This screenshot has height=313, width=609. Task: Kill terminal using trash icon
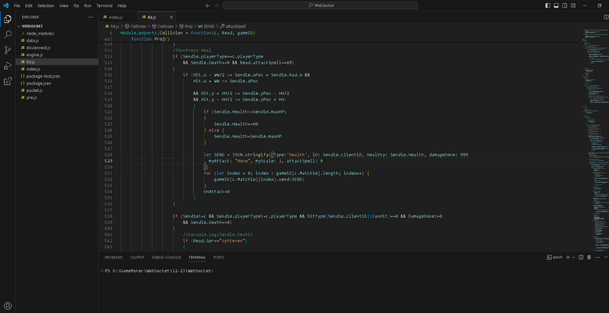589,257
